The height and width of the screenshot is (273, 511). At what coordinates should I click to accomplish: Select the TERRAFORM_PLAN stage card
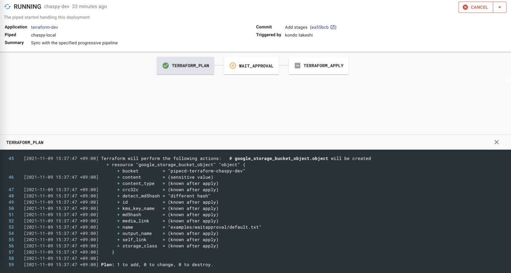pyautogui.click(x=185, y=66)
